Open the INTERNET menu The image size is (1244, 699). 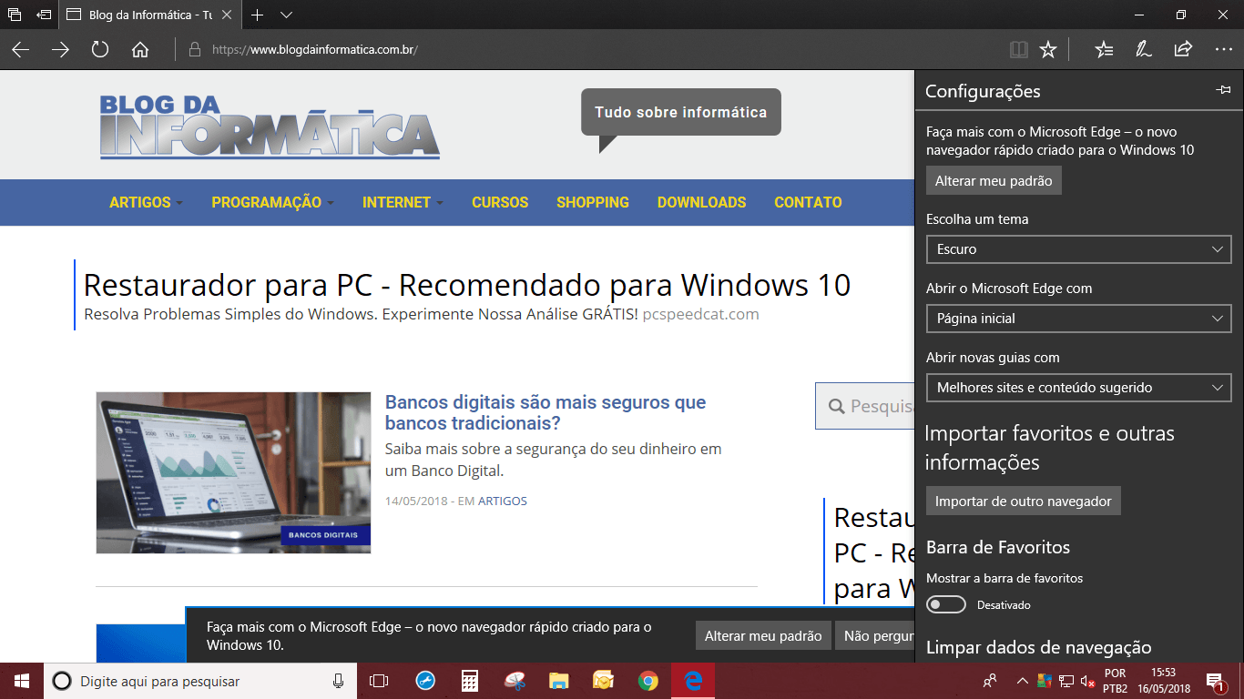[x=403, y=202]
